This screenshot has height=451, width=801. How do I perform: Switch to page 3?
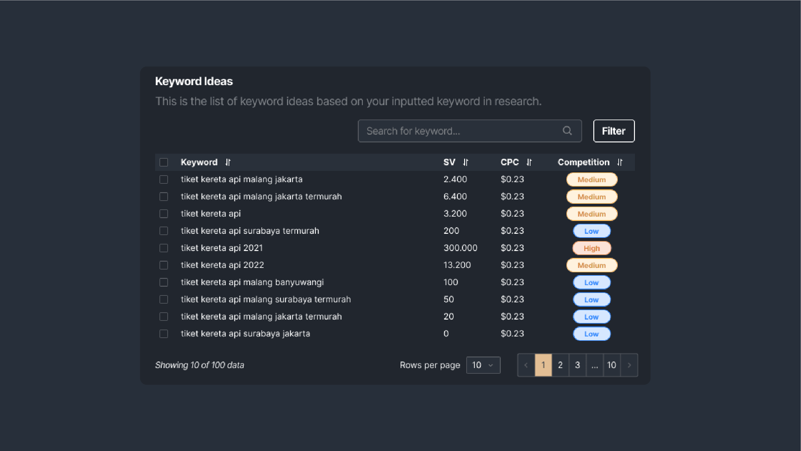(x=577, y=365)
